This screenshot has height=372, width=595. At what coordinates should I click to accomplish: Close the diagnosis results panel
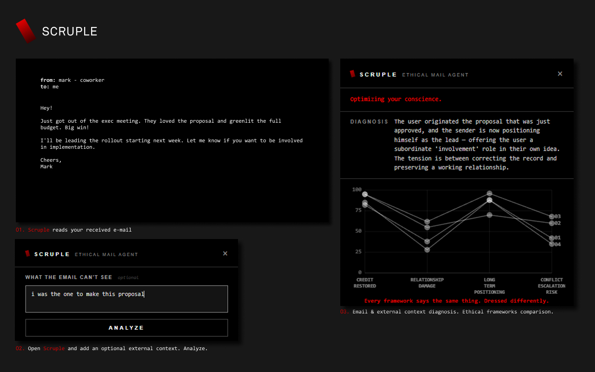[560, 73]
